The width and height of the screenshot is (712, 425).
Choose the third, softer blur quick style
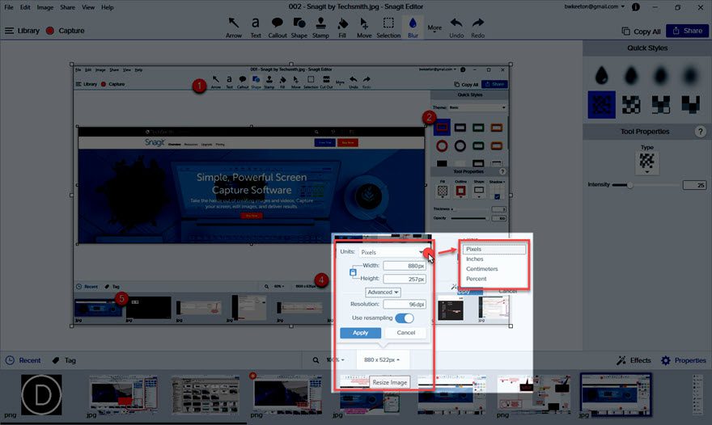pos(660,75)
